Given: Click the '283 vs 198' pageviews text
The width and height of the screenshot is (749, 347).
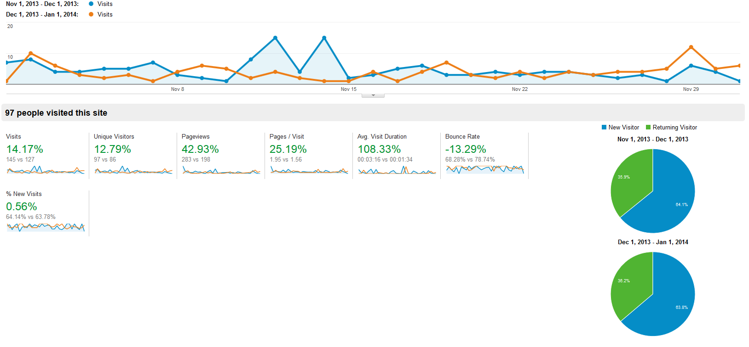Looking at the screenshot, I should point(196,159).
